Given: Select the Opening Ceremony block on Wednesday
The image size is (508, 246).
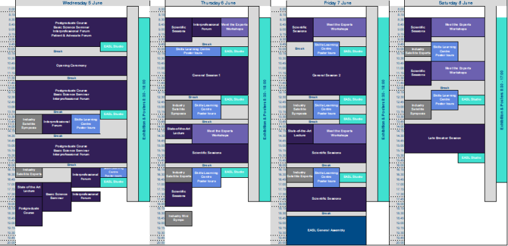Looking at the screenshot, I should [71, 66].
